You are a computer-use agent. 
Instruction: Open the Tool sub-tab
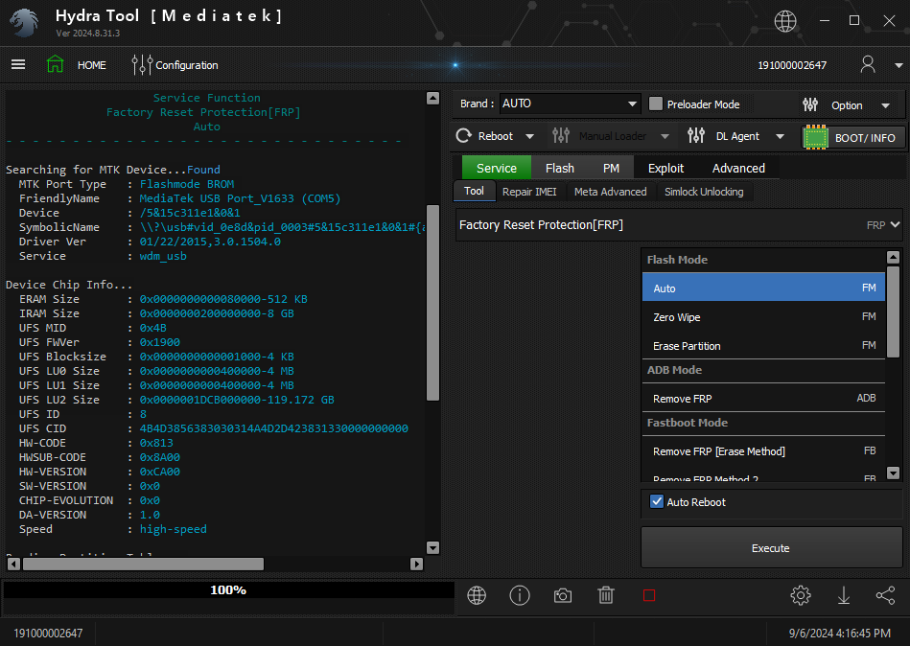pos(474,191)
